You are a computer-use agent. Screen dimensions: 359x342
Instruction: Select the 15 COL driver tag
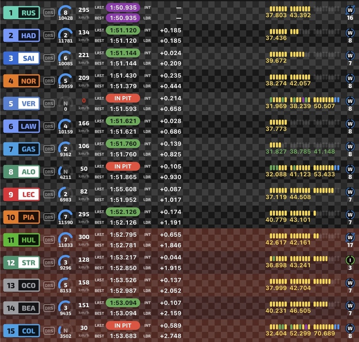[x=22, y=331]
